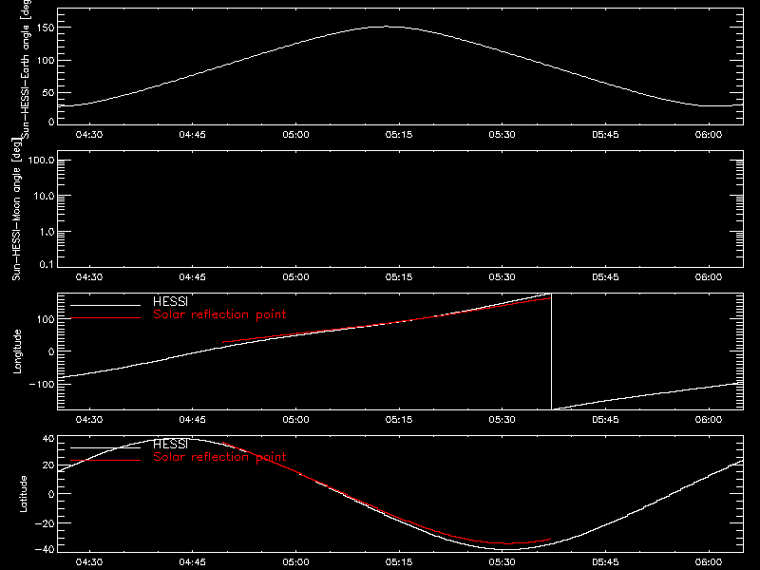Click 05:45 label under Moon angle plot
The height and width of the screenshot is (570, 760).
pos(605,277)
